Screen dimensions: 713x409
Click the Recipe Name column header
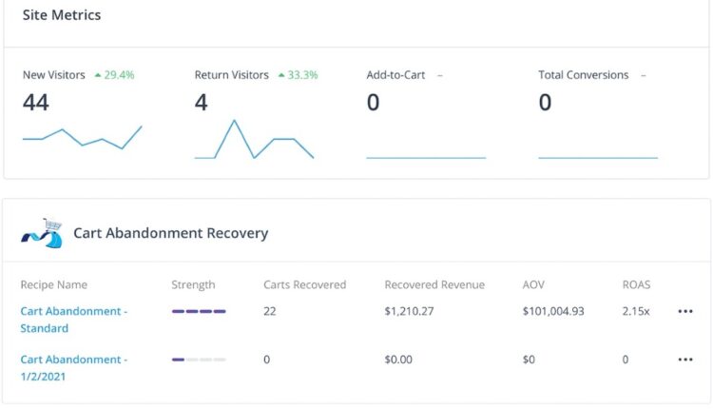(53, 284)
